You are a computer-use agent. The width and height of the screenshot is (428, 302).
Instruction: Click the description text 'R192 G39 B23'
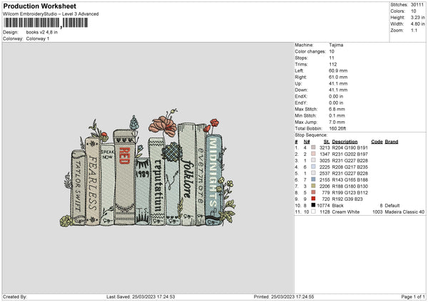347,199
